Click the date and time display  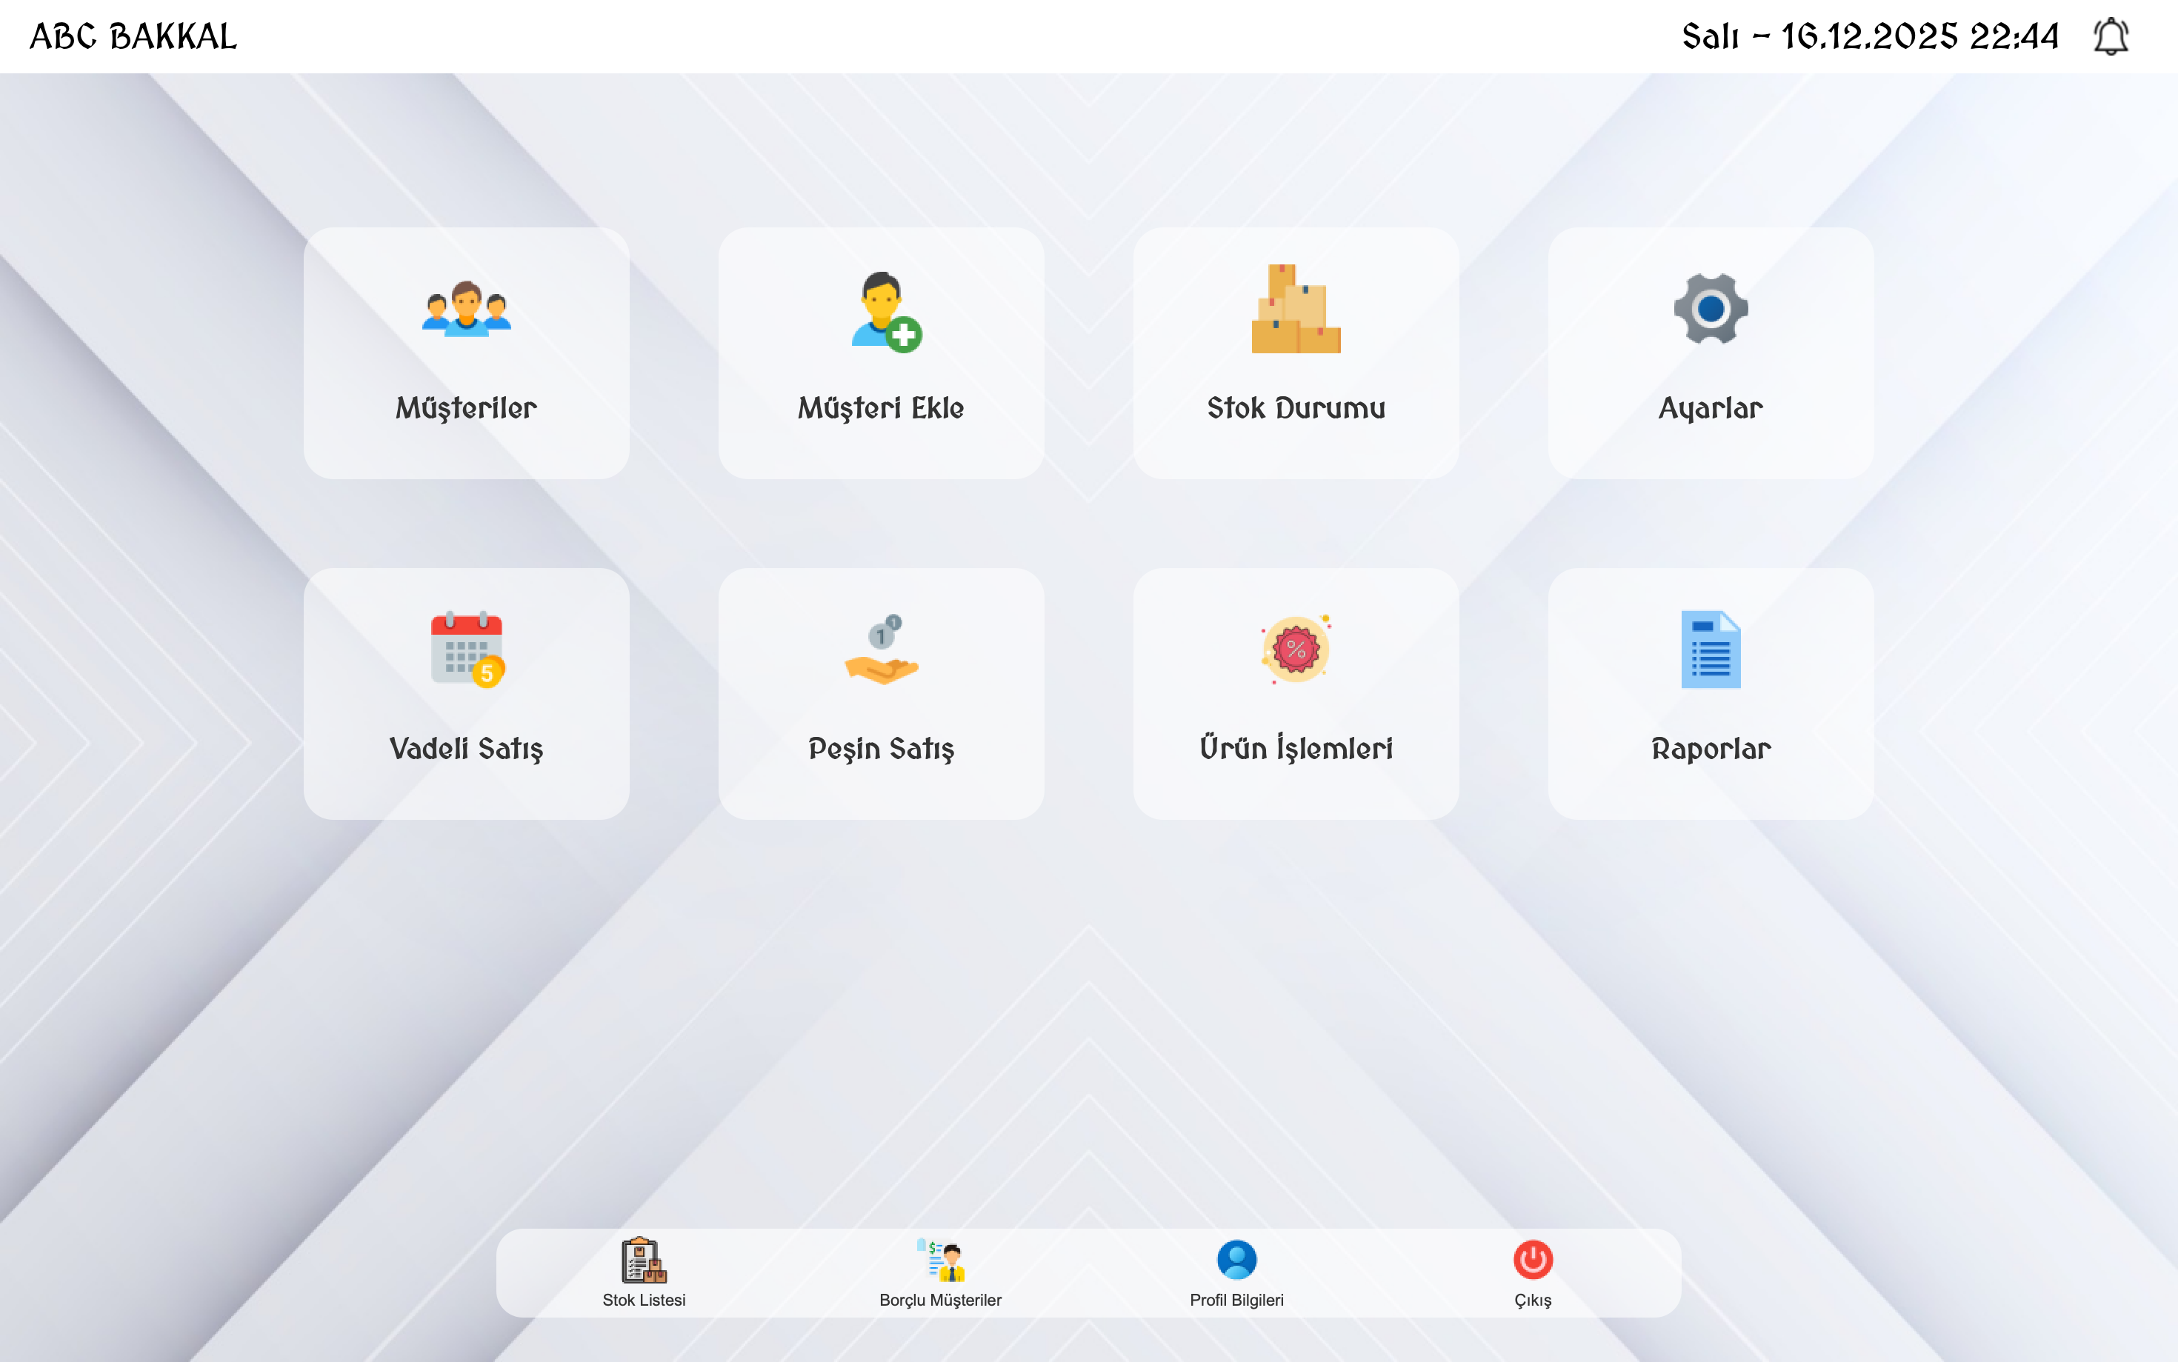pos(1869,37)
